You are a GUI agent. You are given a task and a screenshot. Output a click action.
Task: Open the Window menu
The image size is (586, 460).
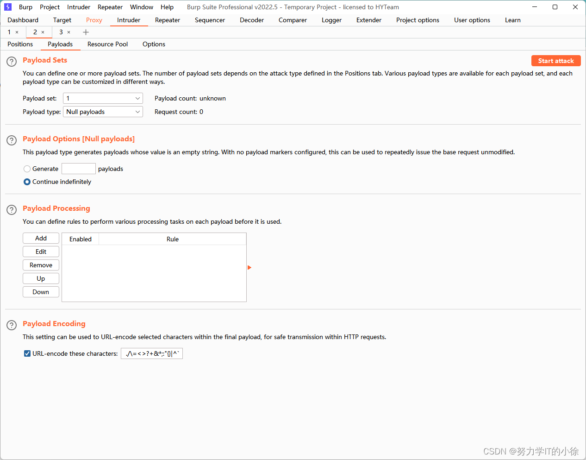click(x=142, y=7)
